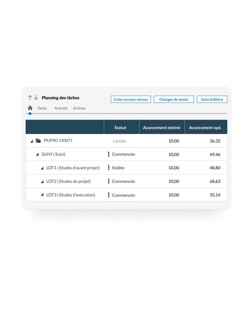This screenshot has height=314, width=252.
Task: Click the blue step marker on the progress line
Action: [x=30, y=114]
